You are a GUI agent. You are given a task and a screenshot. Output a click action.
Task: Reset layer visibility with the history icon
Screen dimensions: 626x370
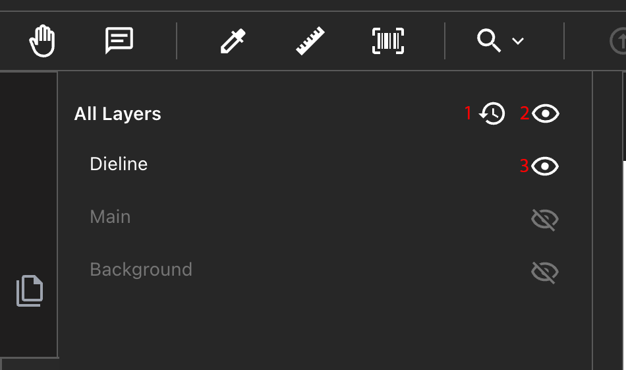pyautogui.click(x=492, y=113)
